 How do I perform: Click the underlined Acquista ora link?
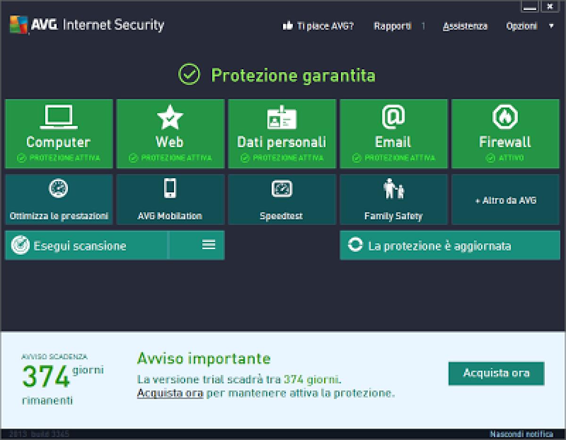click(169, 392)
